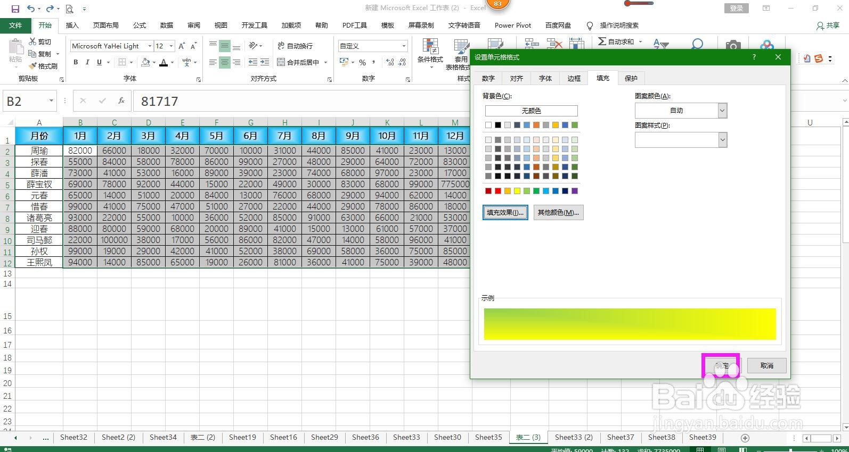Click the 确定 (OK) button
This screenshot has width=849, height=452.
pos(722,365)
